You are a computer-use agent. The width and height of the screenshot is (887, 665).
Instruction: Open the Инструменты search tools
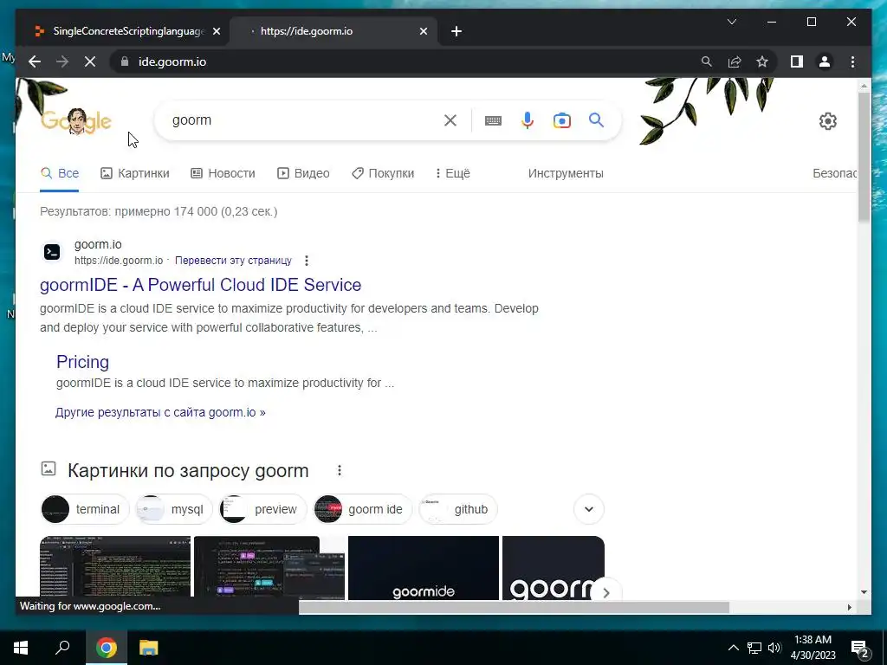(566, 173)
